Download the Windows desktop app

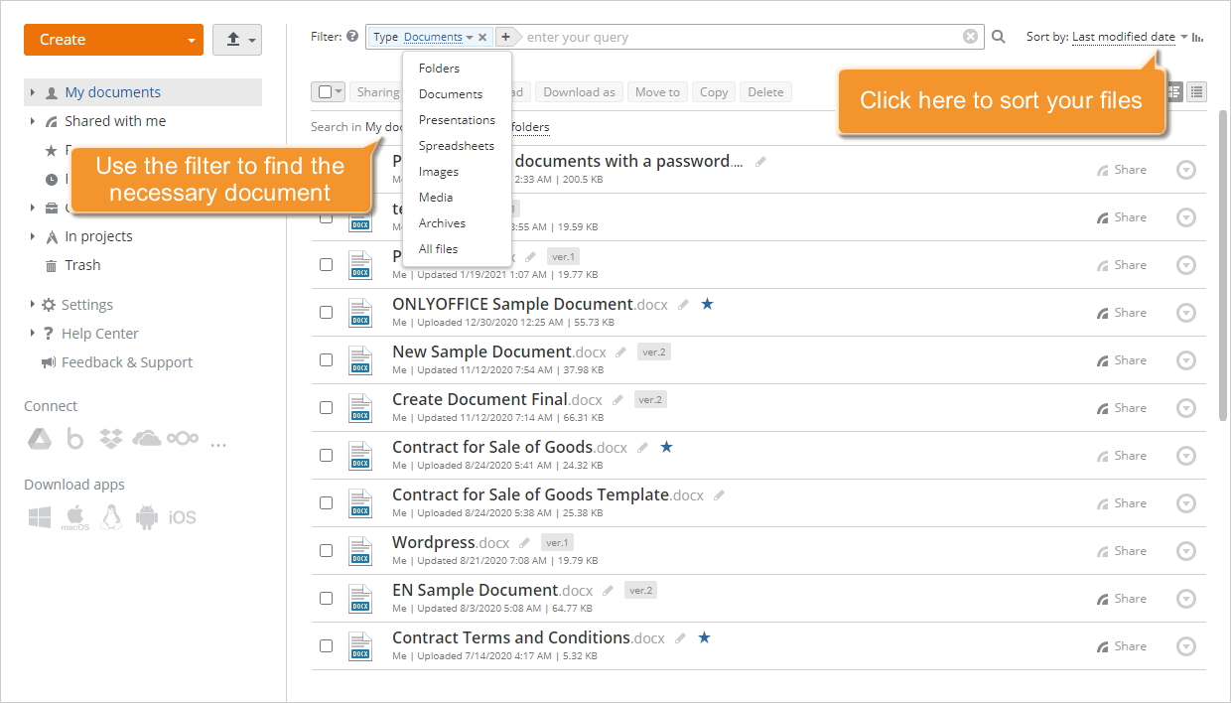coord(39,516)
